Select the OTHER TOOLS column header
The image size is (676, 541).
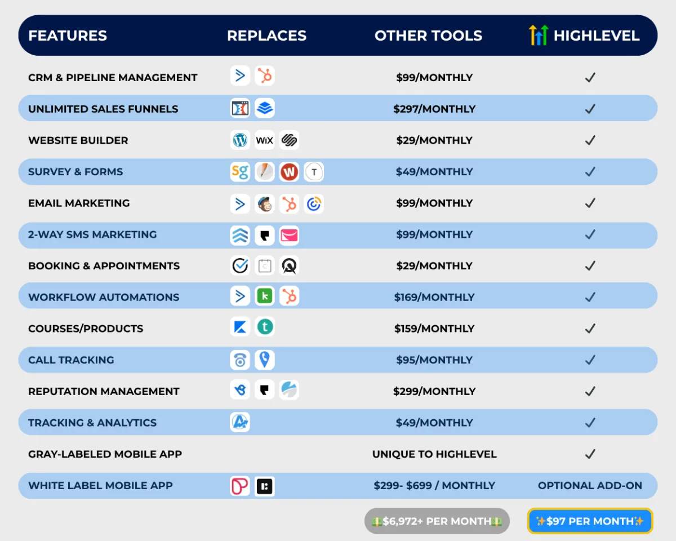(x=428, y=36)
